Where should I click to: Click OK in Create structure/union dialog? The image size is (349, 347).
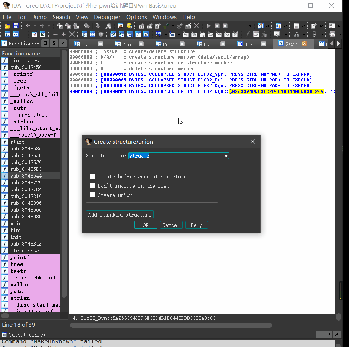(x=146, y=225)
